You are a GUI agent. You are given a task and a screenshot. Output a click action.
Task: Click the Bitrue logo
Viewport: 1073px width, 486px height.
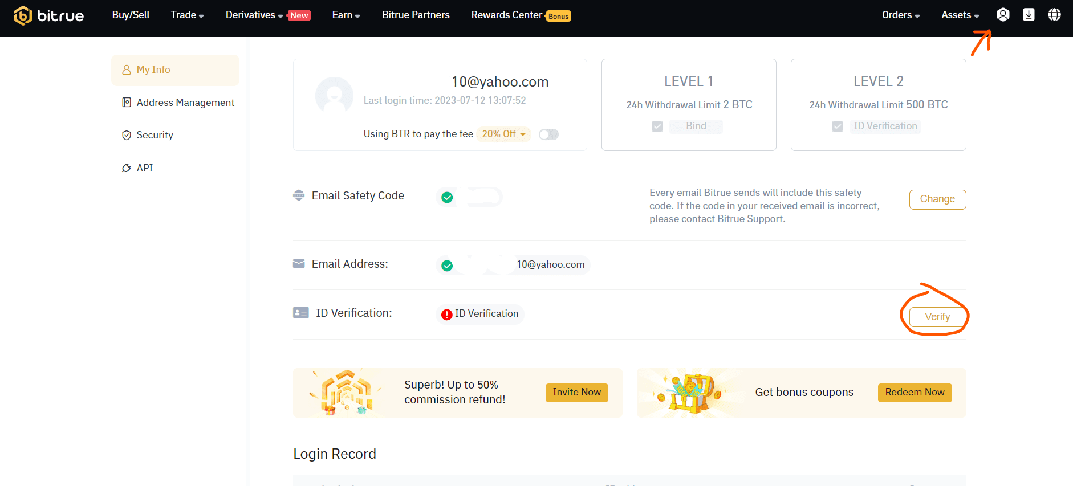[x=48, y=15]
